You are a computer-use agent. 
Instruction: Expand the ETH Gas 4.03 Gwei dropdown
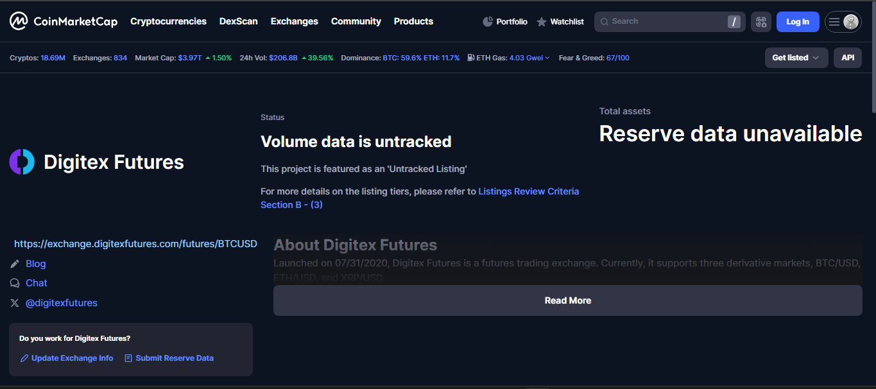point(529,58)
